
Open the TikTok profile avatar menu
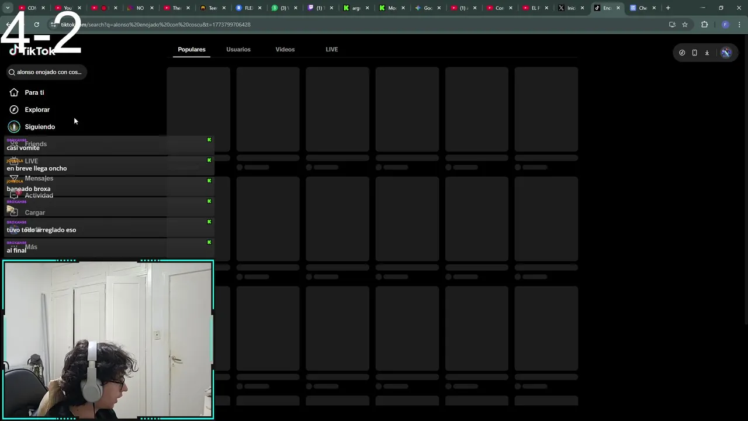pos(726,53)
